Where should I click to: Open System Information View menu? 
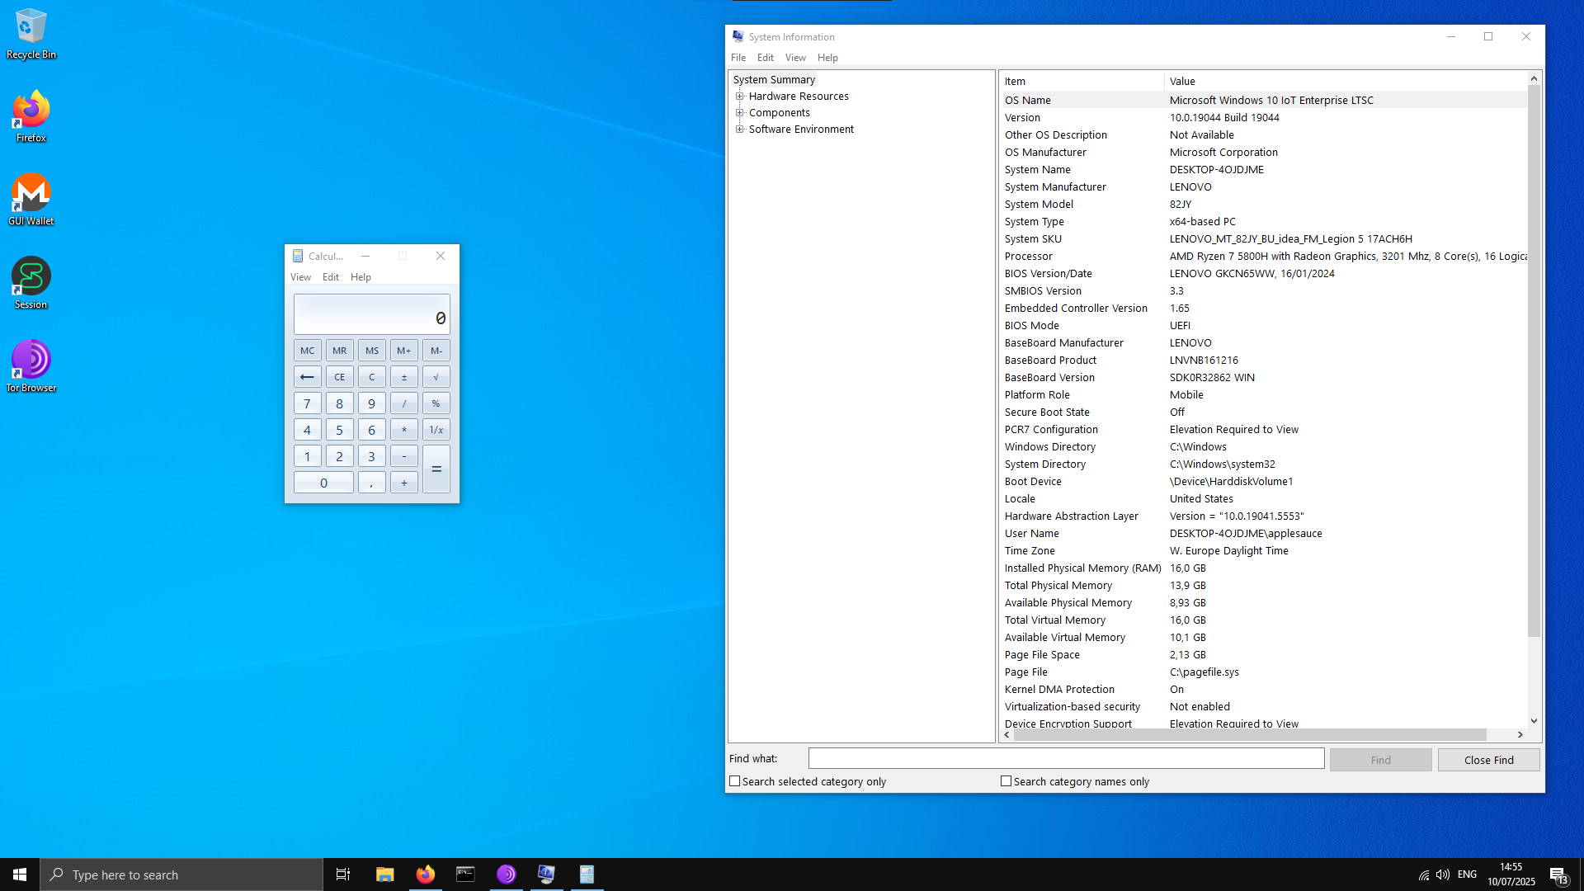pos(795,58)
